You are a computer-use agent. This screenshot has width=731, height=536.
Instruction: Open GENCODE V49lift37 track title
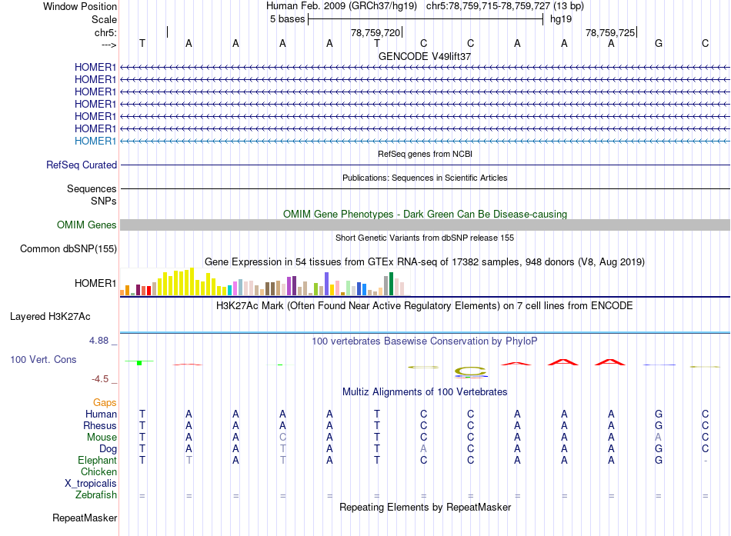click(x=425, y=56)
